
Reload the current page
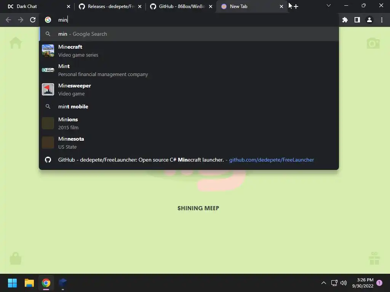[x=33, y=20]
